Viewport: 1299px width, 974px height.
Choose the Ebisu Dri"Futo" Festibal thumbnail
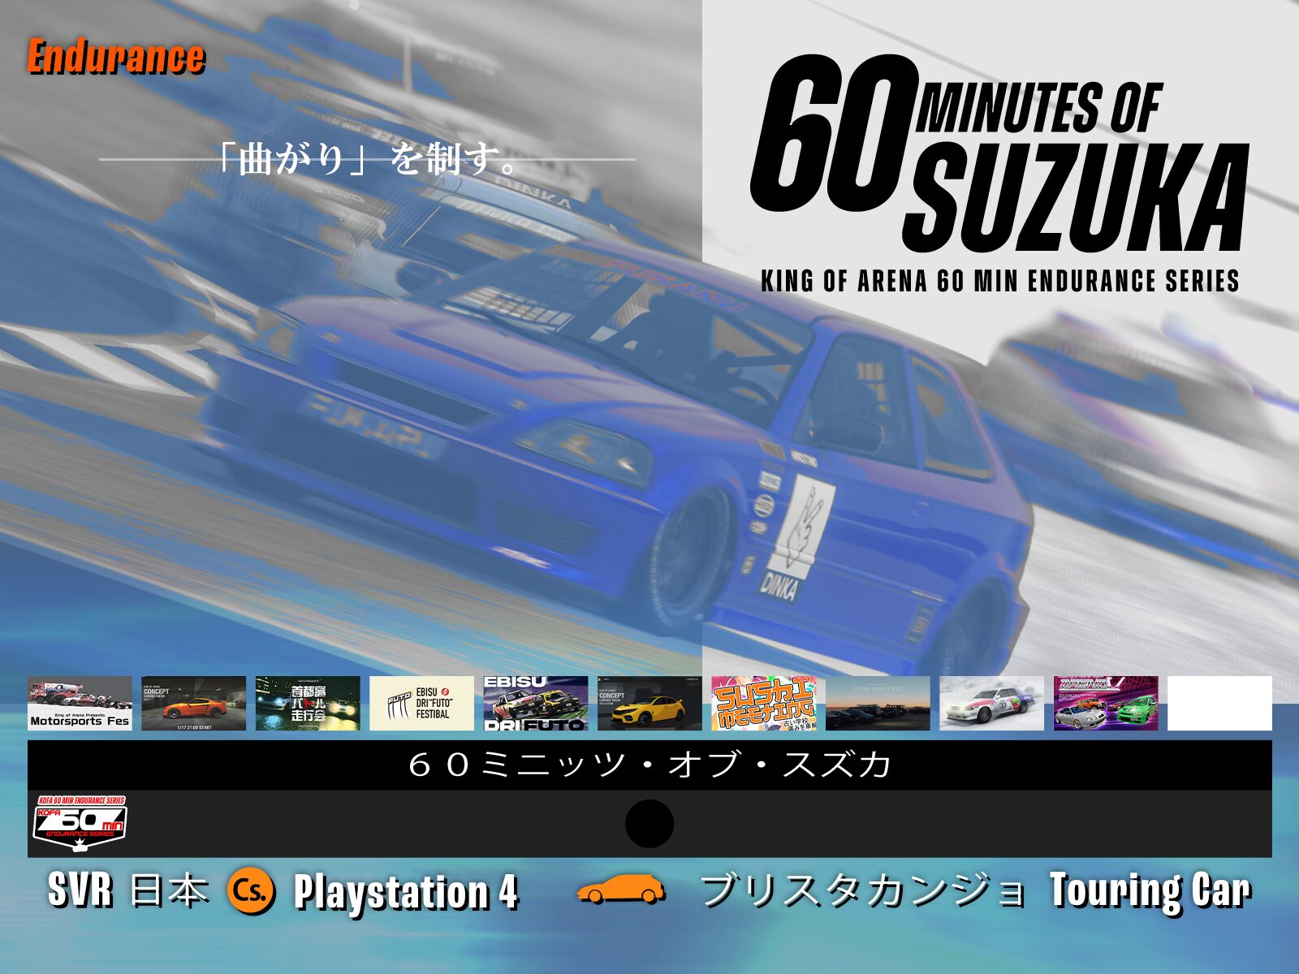(x=421, y=703)
